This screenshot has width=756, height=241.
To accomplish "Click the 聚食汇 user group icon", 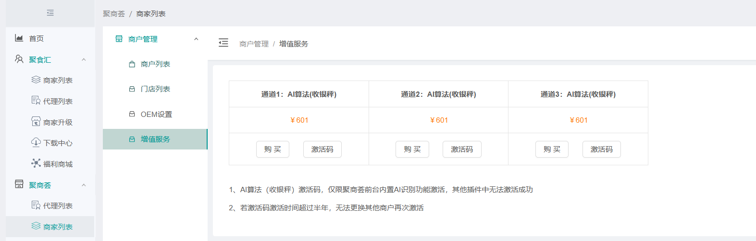I will 19,59.
